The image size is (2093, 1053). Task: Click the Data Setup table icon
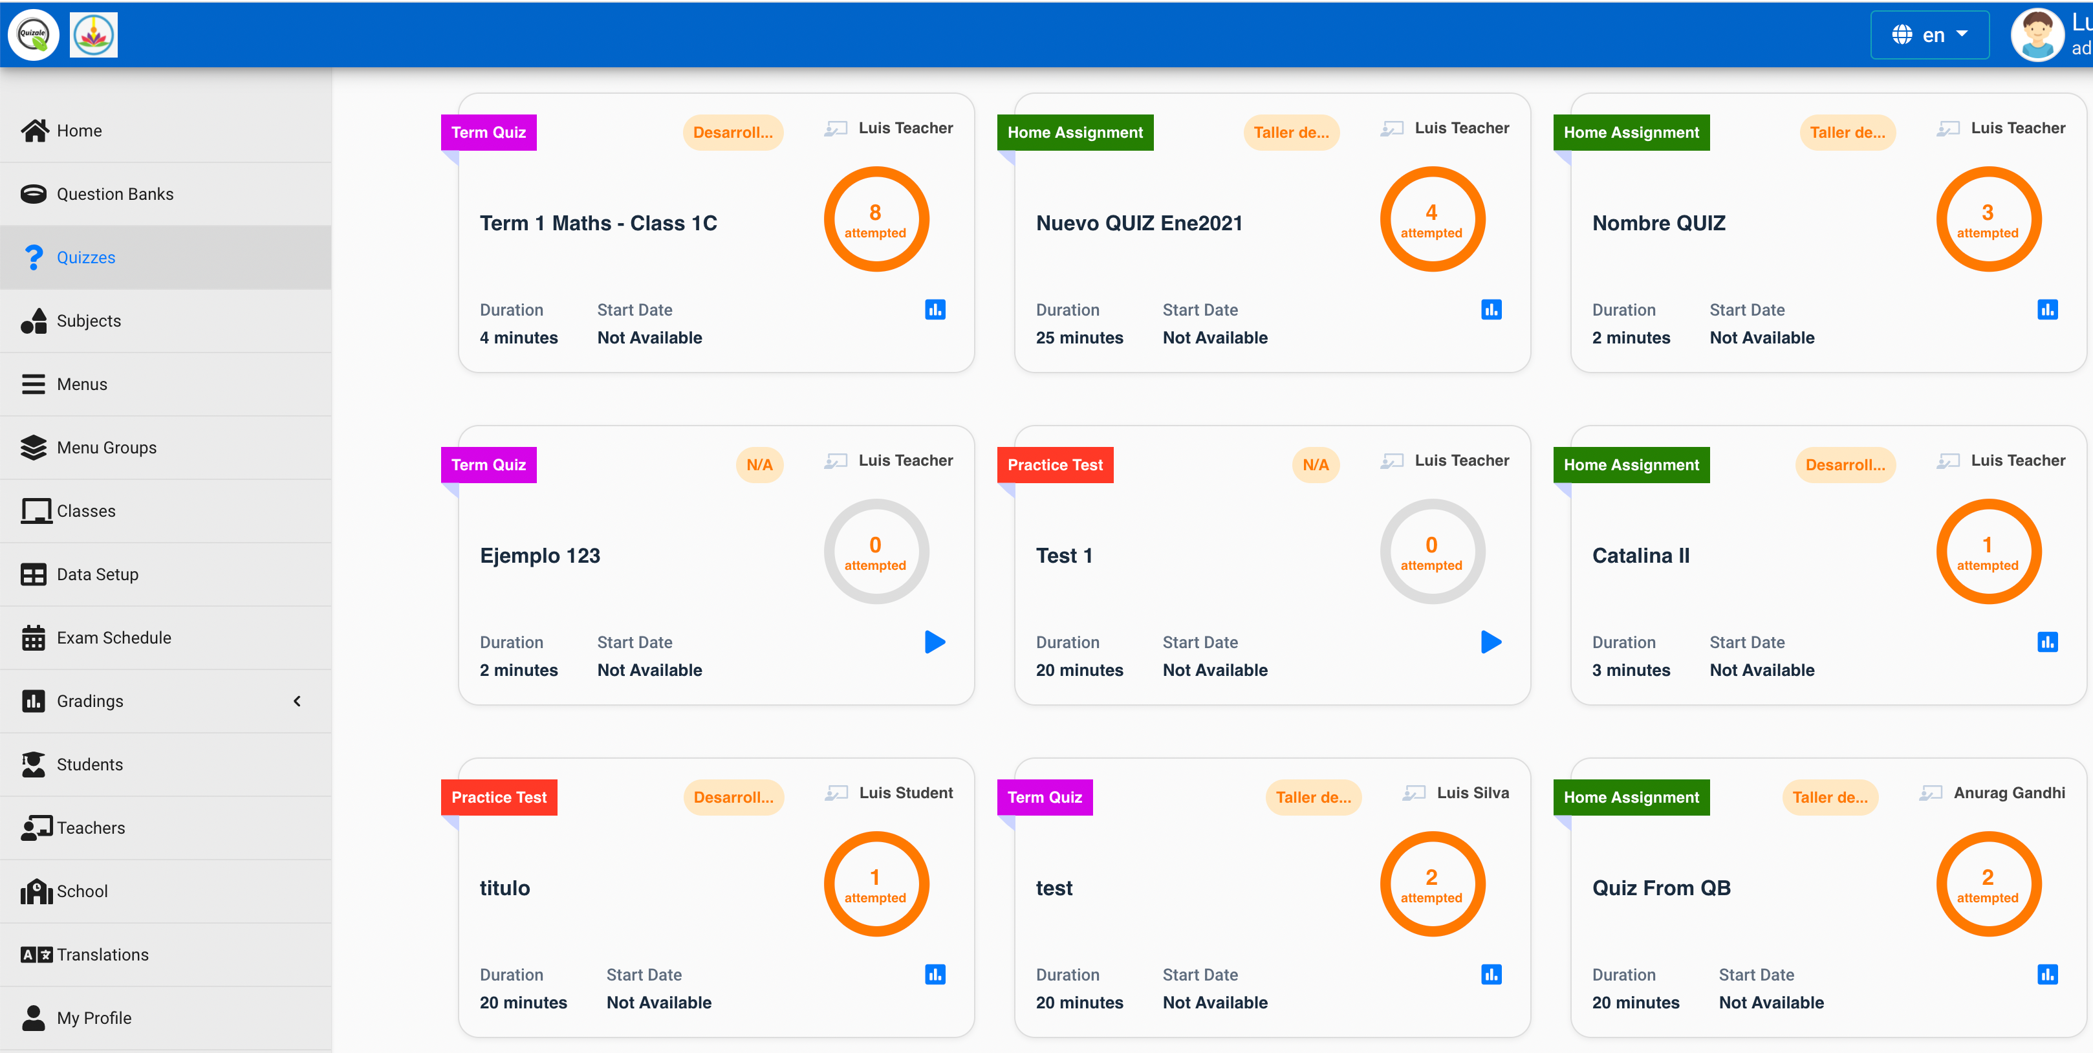click(x=34, y=574)
